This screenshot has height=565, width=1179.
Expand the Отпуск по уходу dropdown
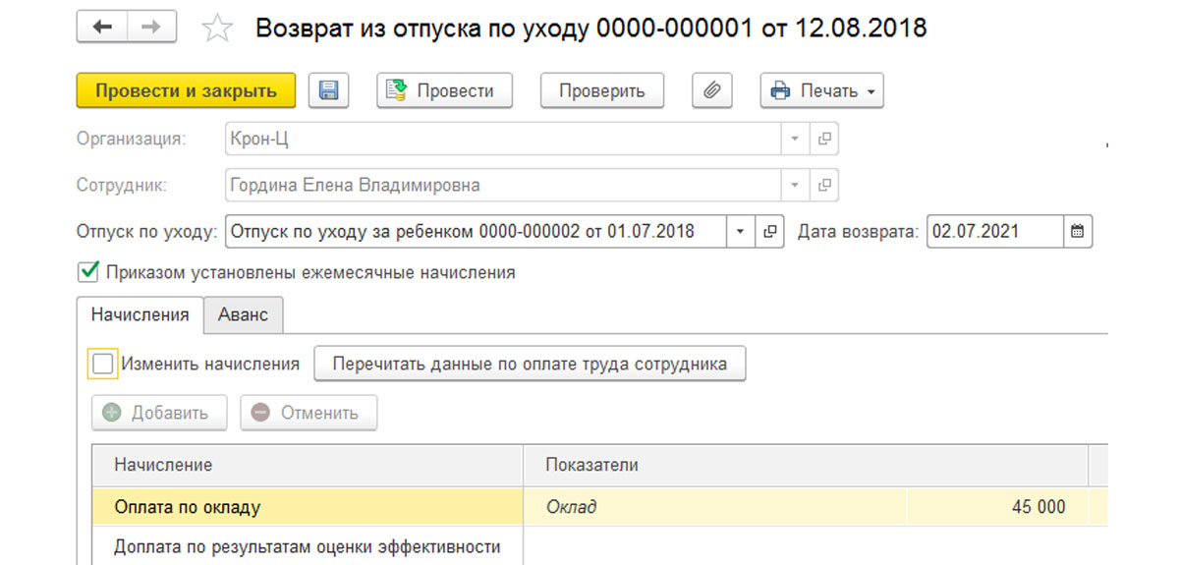741,232
